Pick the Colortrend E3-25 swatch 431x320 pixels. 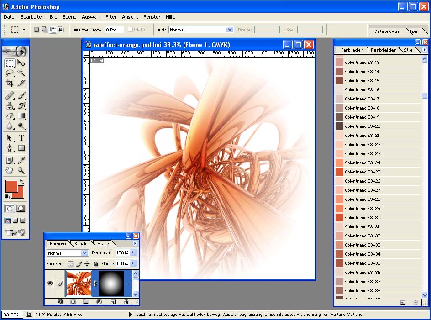[378, 172]
